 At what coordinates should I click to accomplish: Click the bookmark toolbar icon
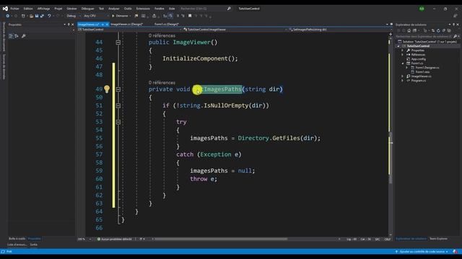[x=190, y=16]
